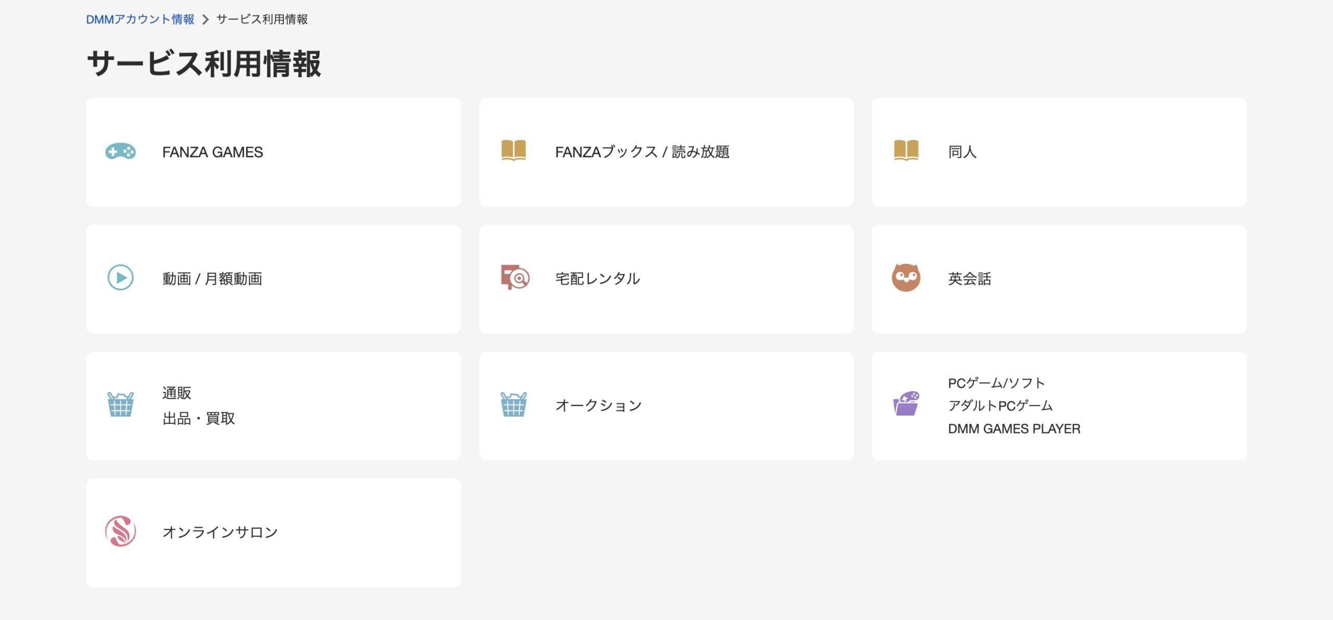Open 宅配レンタル usage info label
Image resolution: width=1333 pixels, height=620 pixels.
(597, 279)
